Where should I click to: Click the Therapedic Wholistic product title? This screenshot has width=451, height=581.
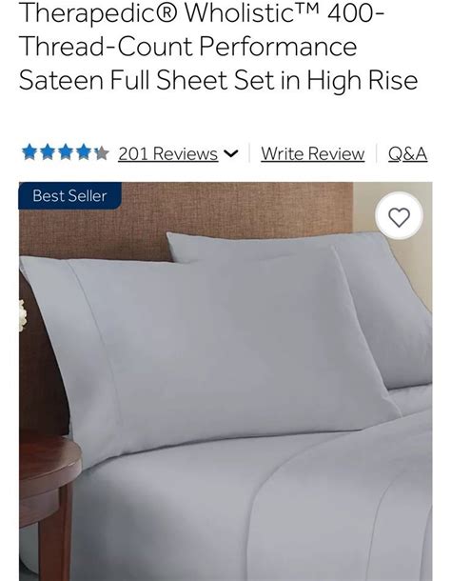[x=218, y=47]
